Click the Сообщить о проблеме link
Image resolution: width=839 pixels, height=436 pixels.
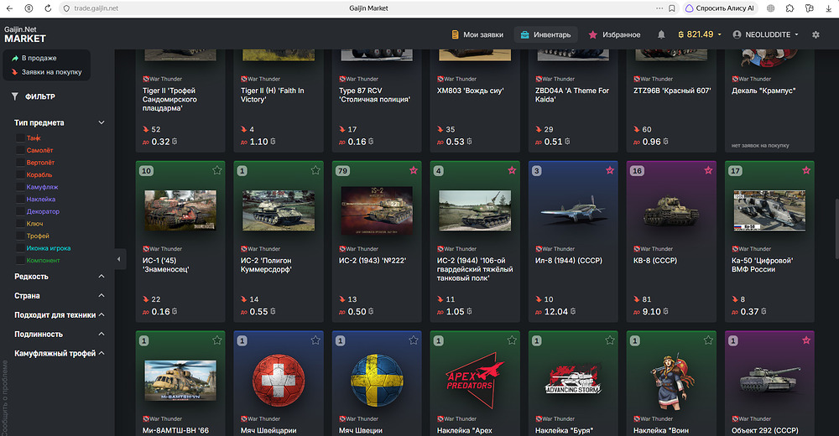point(4,398)
